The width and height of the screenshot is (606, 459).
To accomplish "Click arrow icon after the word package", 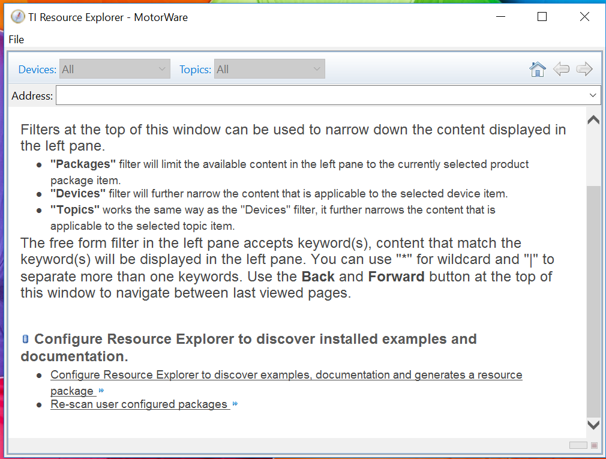I will (101, 391).
